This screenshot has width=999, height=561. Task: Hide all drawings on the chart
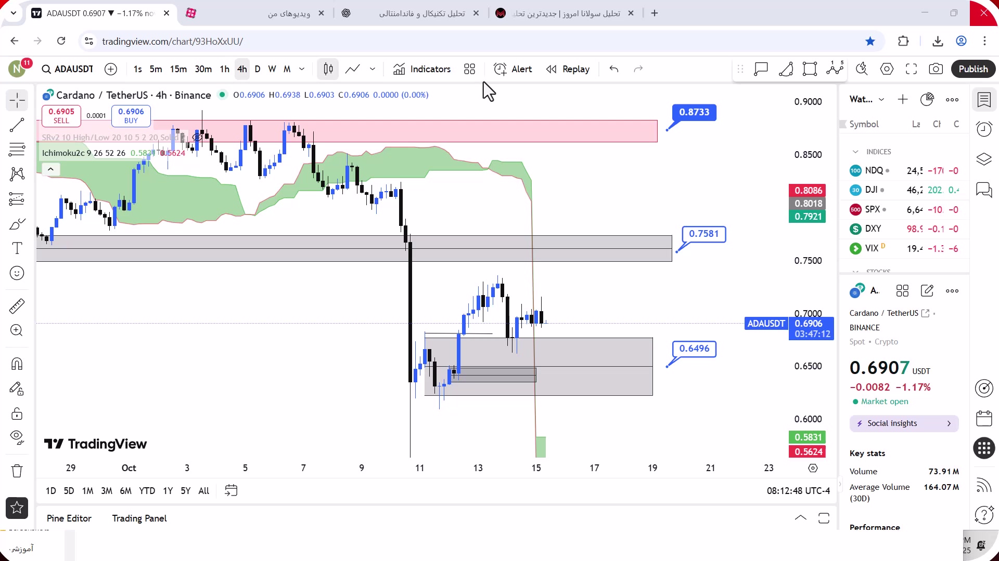[x=17, y=438]
